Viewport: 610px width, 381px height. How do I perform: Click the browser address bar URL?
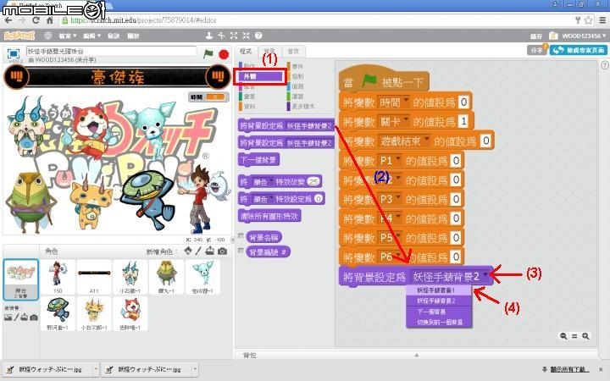143,20
